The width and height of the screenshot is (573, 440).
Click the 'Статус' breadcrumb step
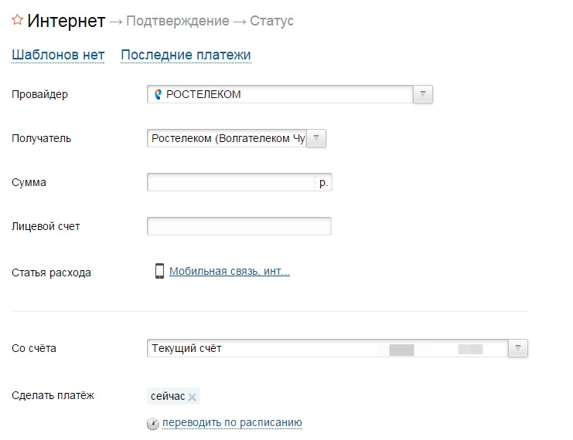(271, 21)
